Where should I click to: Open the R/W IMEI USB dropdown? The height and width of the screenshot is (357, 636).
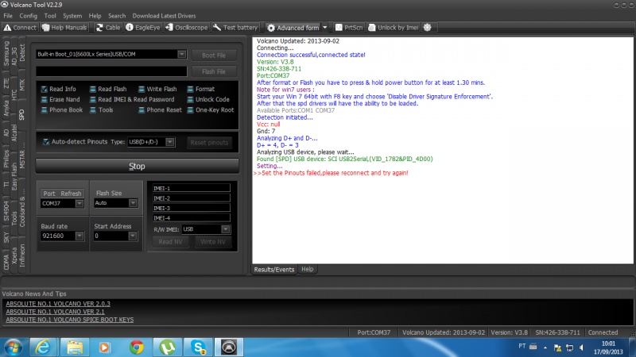point(226,229)
